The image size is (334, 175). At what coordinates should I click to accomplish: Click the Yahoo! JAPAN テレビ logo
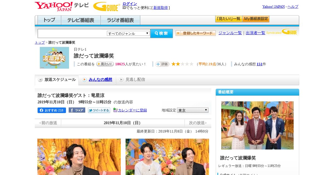click(62, 6)
